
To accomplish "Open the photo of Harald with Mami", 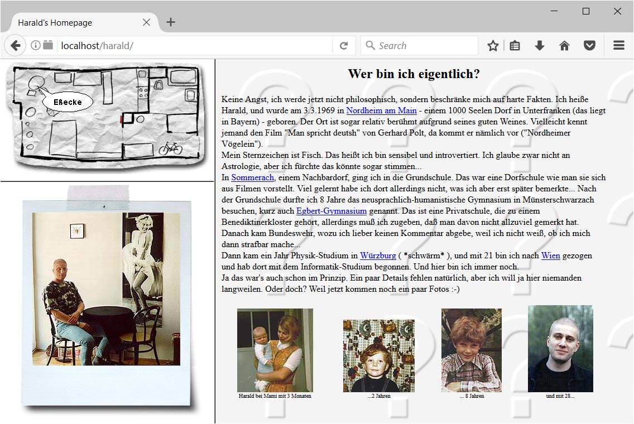I will [275, 350].
